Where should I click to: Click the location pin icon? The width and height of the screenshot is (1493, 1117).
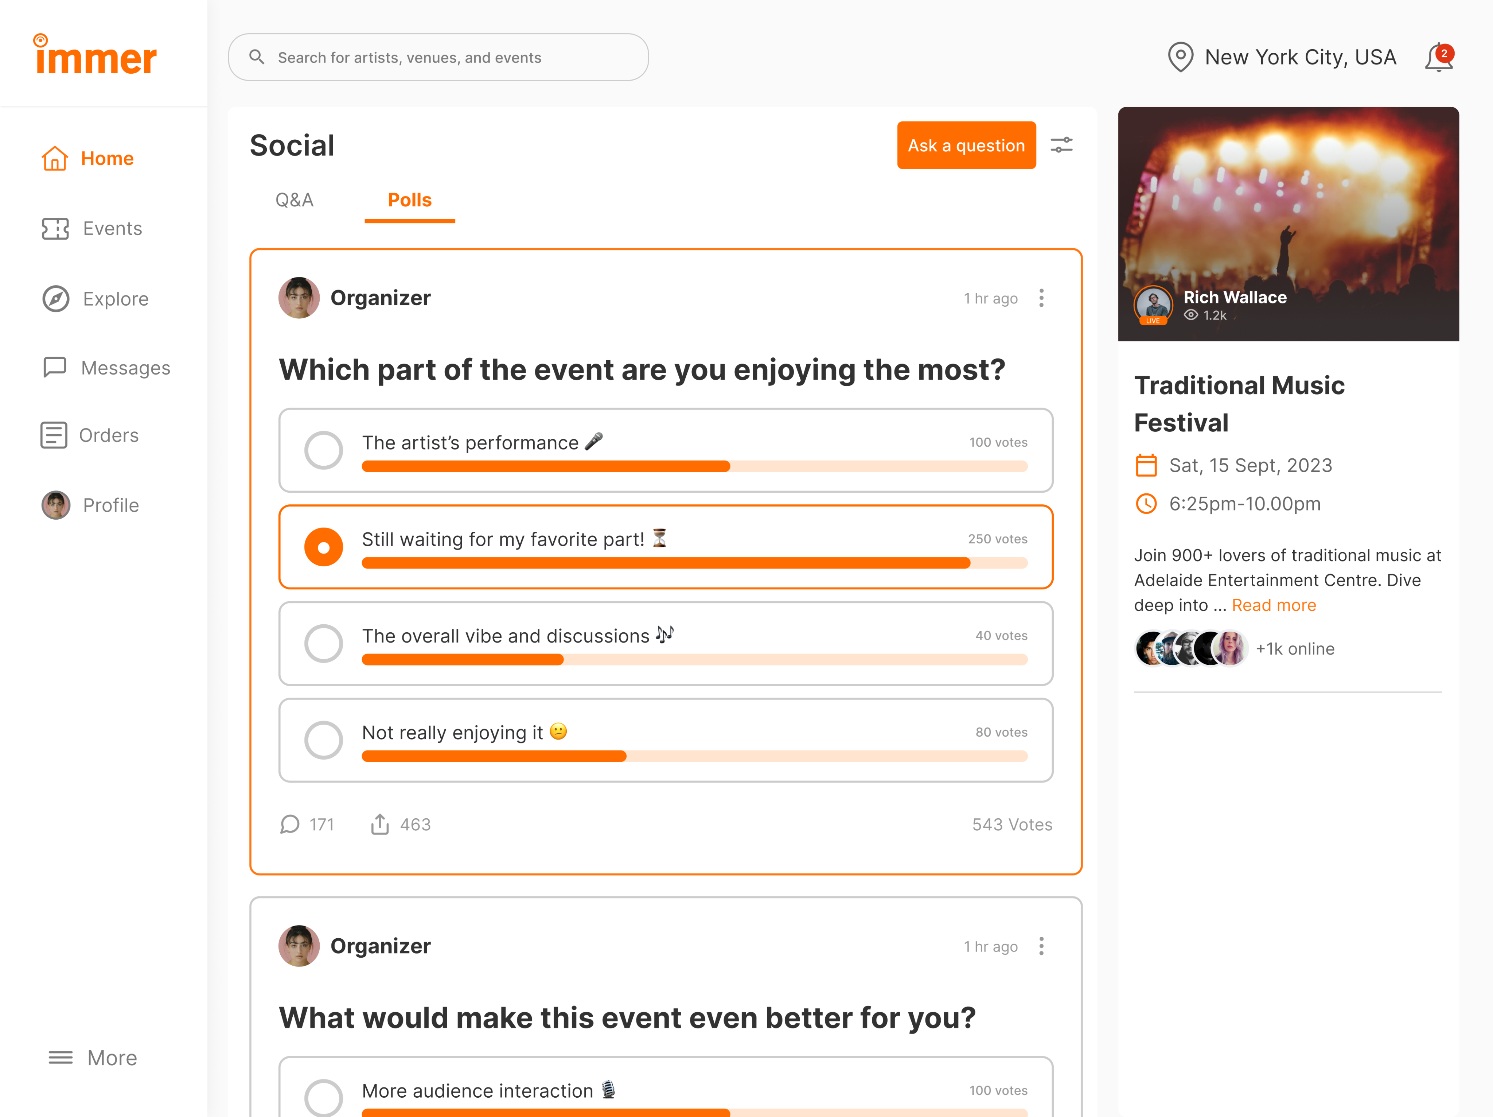click(x=1180, y=57)
